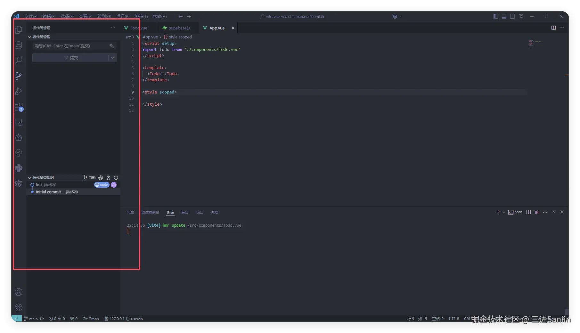
Task: Open the Copilot icon in title bar
Action: click(395, 16)
